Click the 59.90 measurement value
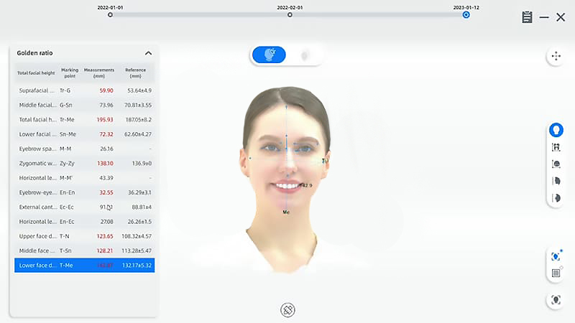Screen dimensions: 575x323 point(106,90)
